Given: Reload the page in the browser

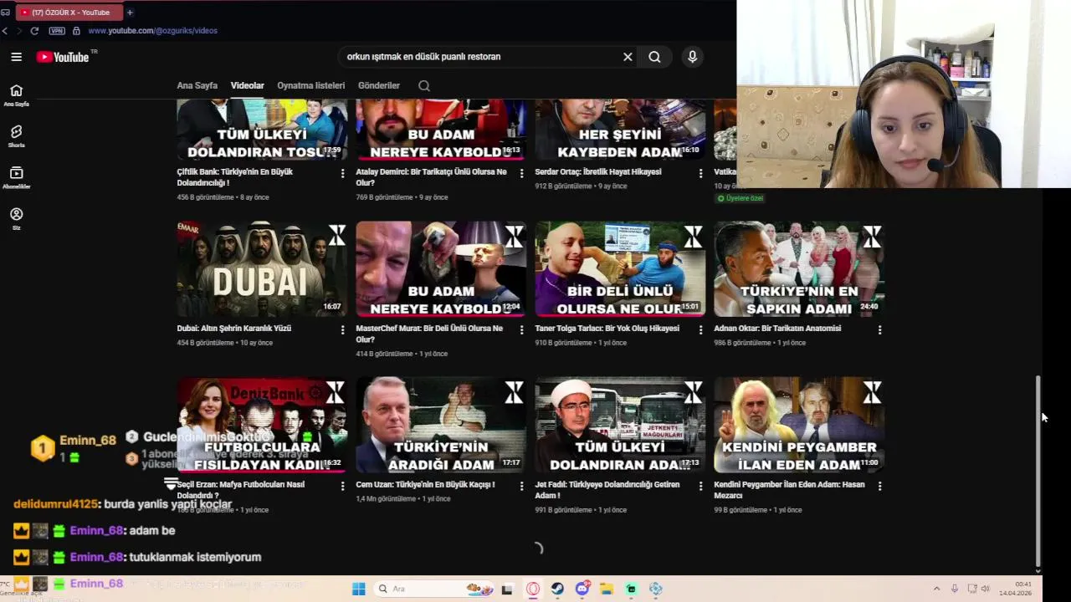Looking at the screenshot, I should pos(34,31).
